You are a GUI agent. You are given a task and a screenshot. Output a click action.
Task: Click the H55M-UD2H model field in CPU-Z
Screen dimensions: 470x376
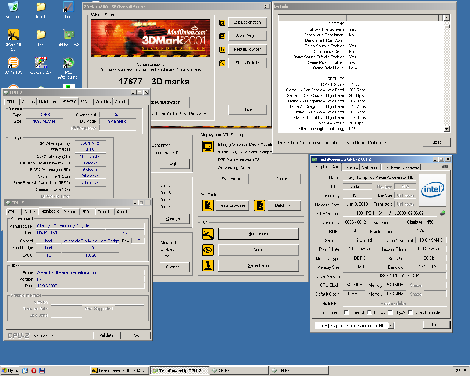[x=70, y=232]
